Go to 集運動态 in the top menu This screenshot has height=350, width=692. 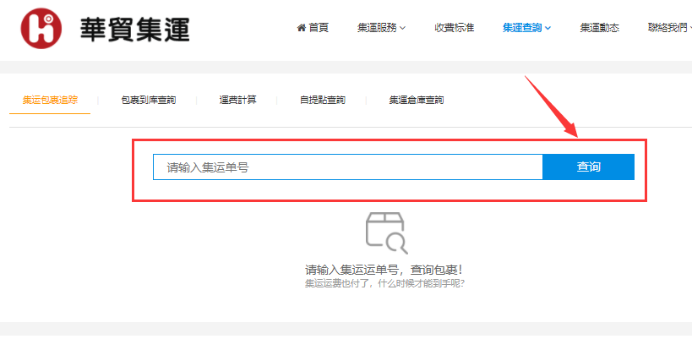tap(599, 28)
